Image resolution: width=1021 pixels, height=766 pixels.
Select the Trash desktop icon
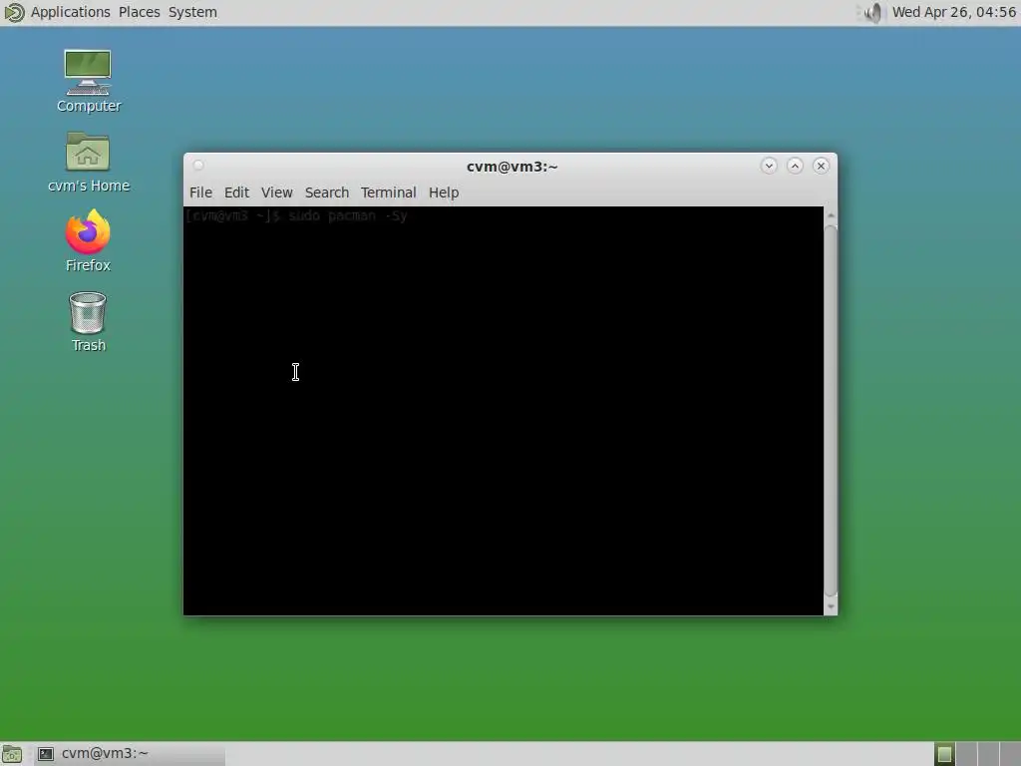[x=88, y=322]
